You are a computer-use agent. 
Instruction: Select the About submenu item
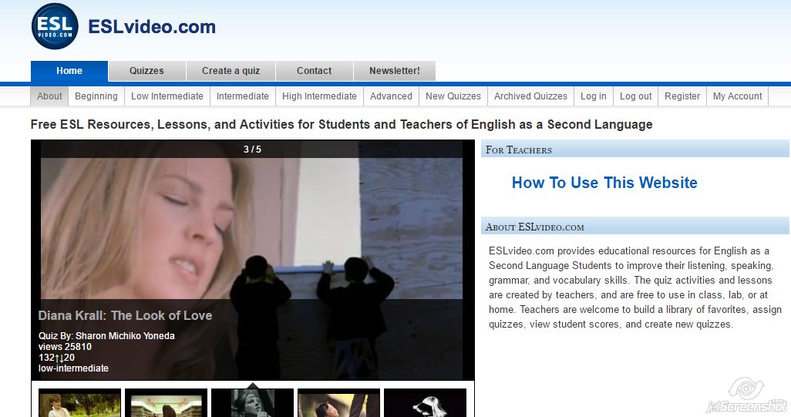49,96
